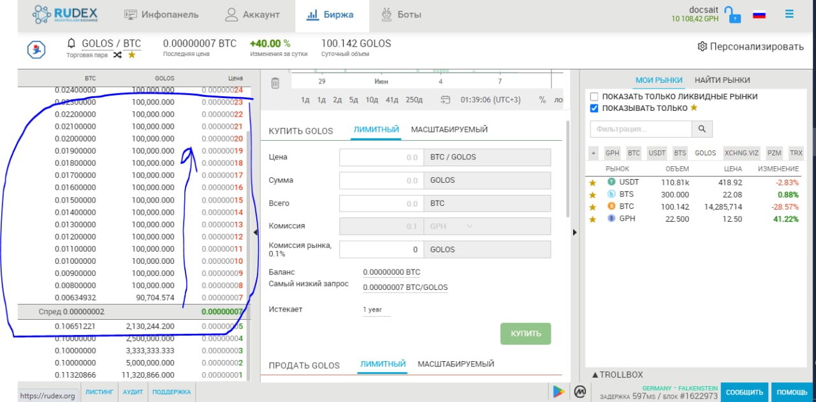Click the magnifier search button
This screenshot has width=816, height=402.
pos(702,129)
